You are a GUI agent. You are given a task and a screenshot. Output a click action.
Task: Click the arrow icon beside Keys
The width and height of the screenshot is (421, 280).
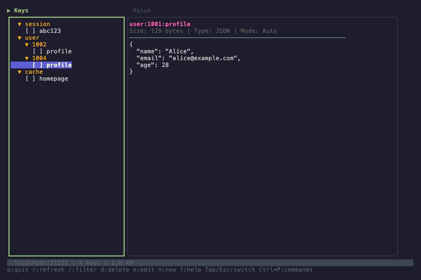(x=9, y=10)
